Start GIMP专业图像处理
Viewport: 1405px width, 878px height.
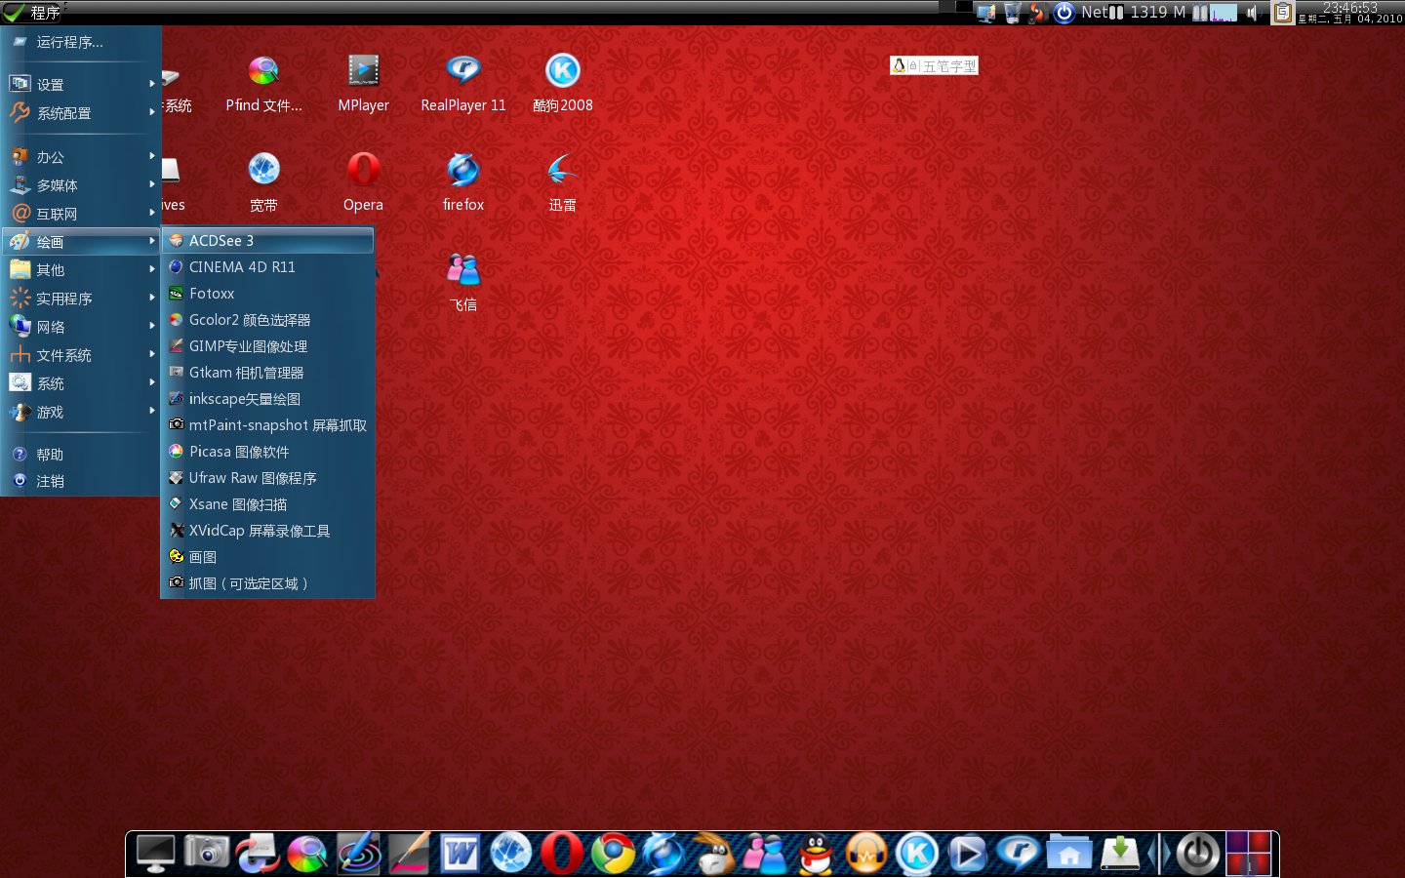(267, 345)
